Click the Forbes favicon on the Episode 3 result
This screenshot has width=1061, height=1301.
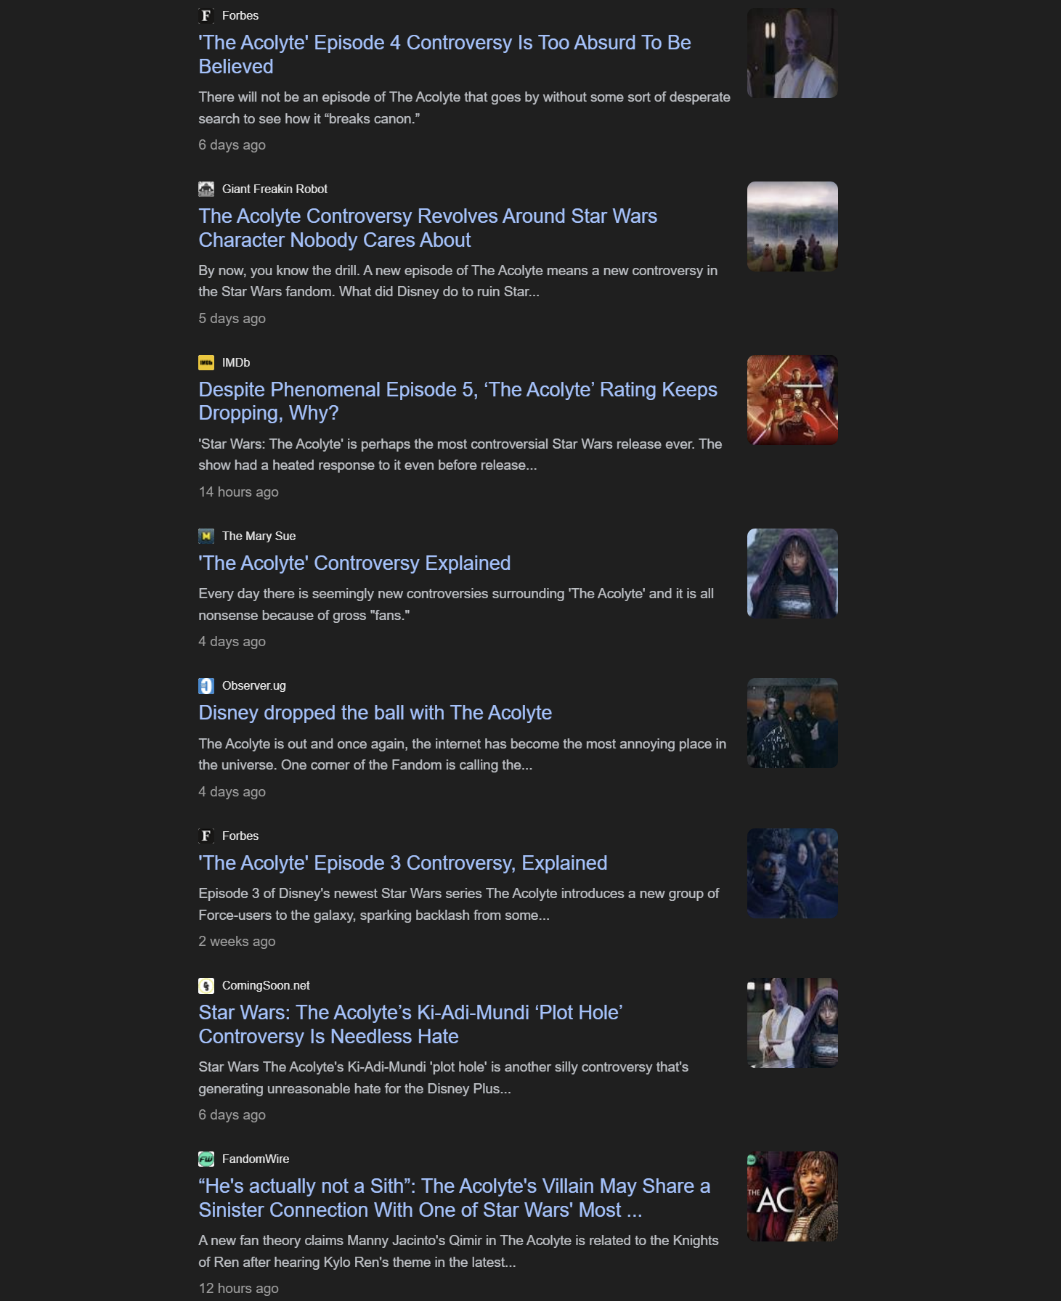(x=206, y=836)
